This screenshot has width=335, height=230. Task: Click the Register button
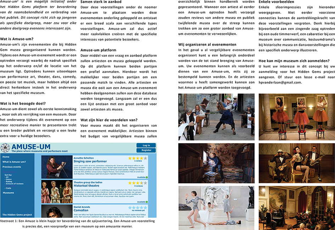coord(146,150)
